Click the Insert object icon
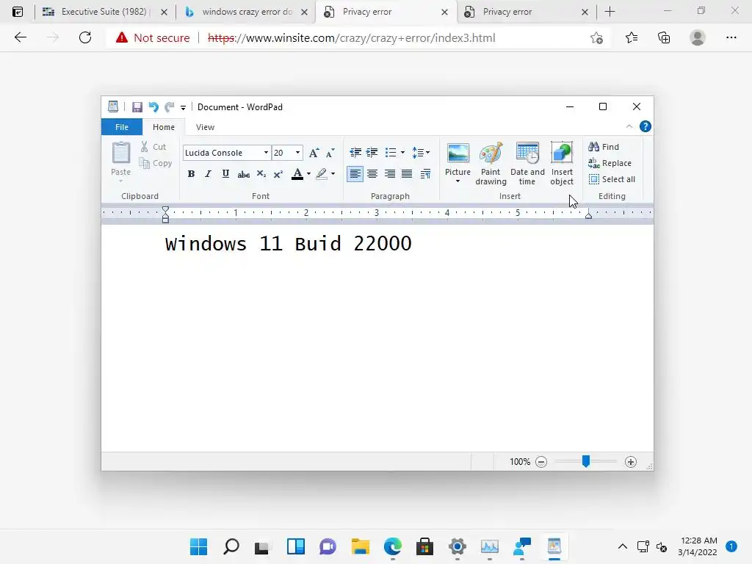The image size is (752, 564). point(562,153)
